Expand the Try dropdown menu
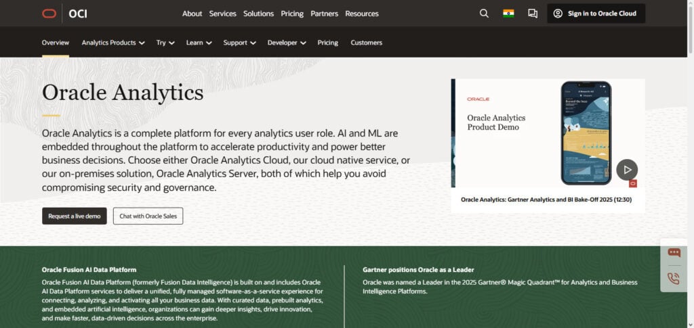Image resolution: width=694 pixels, height=328 pixels. 165,43
